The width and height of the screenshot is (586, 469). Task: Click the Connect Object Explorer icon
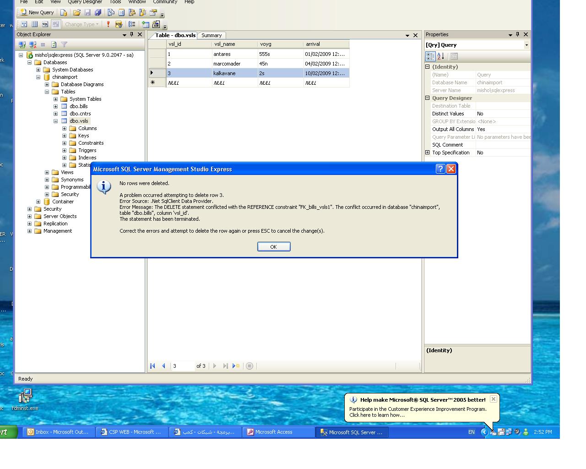pos(22,44)
